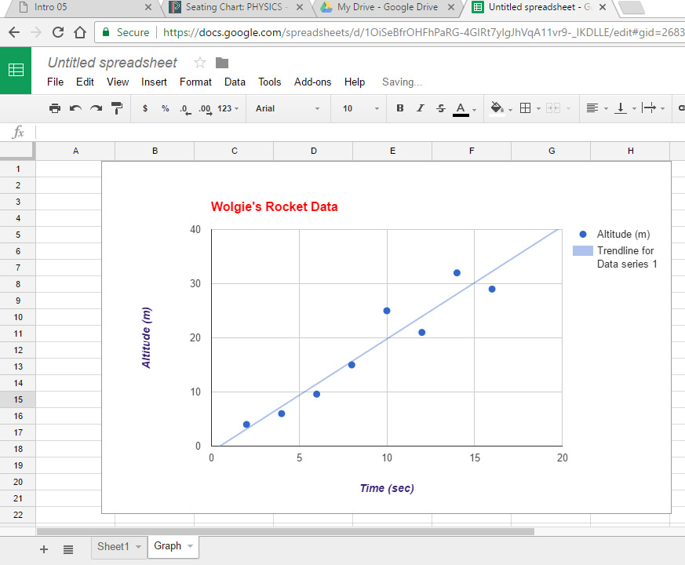The height and width of the screenshot is (565, 685).
Task: Toggle italic formatting
Action: tap(421, 108)
